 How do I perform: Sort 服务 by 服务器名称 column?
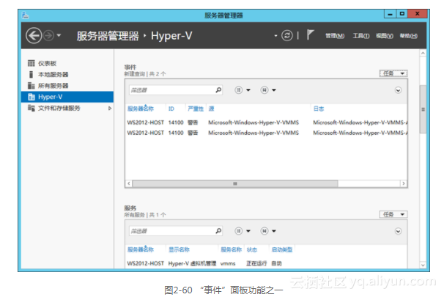tap(141, 249)
